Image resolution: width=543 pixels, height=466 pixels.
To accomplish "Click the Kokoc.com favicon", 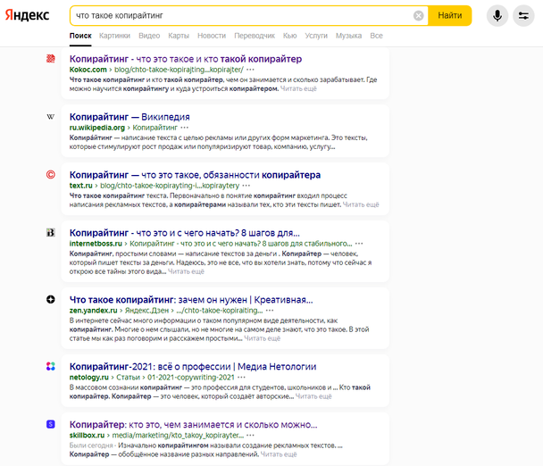I will pos(51,59).
